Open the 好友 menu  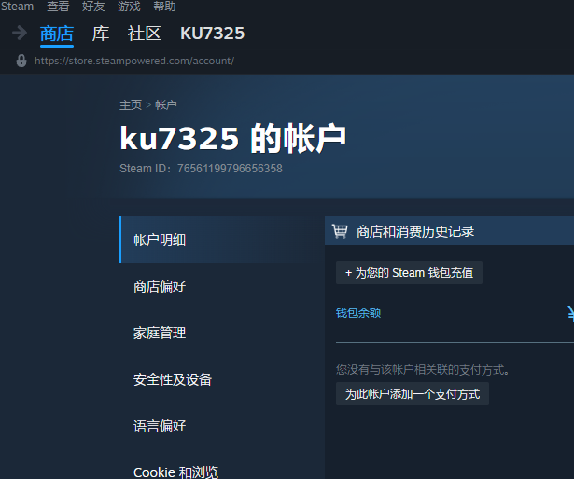(93, 7)
